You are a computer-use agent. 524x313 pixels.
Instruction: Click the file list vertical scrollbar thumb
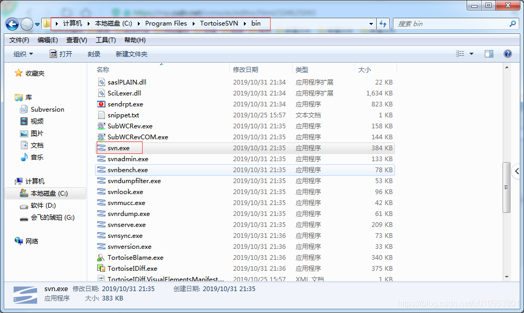(x=507, y=187)
